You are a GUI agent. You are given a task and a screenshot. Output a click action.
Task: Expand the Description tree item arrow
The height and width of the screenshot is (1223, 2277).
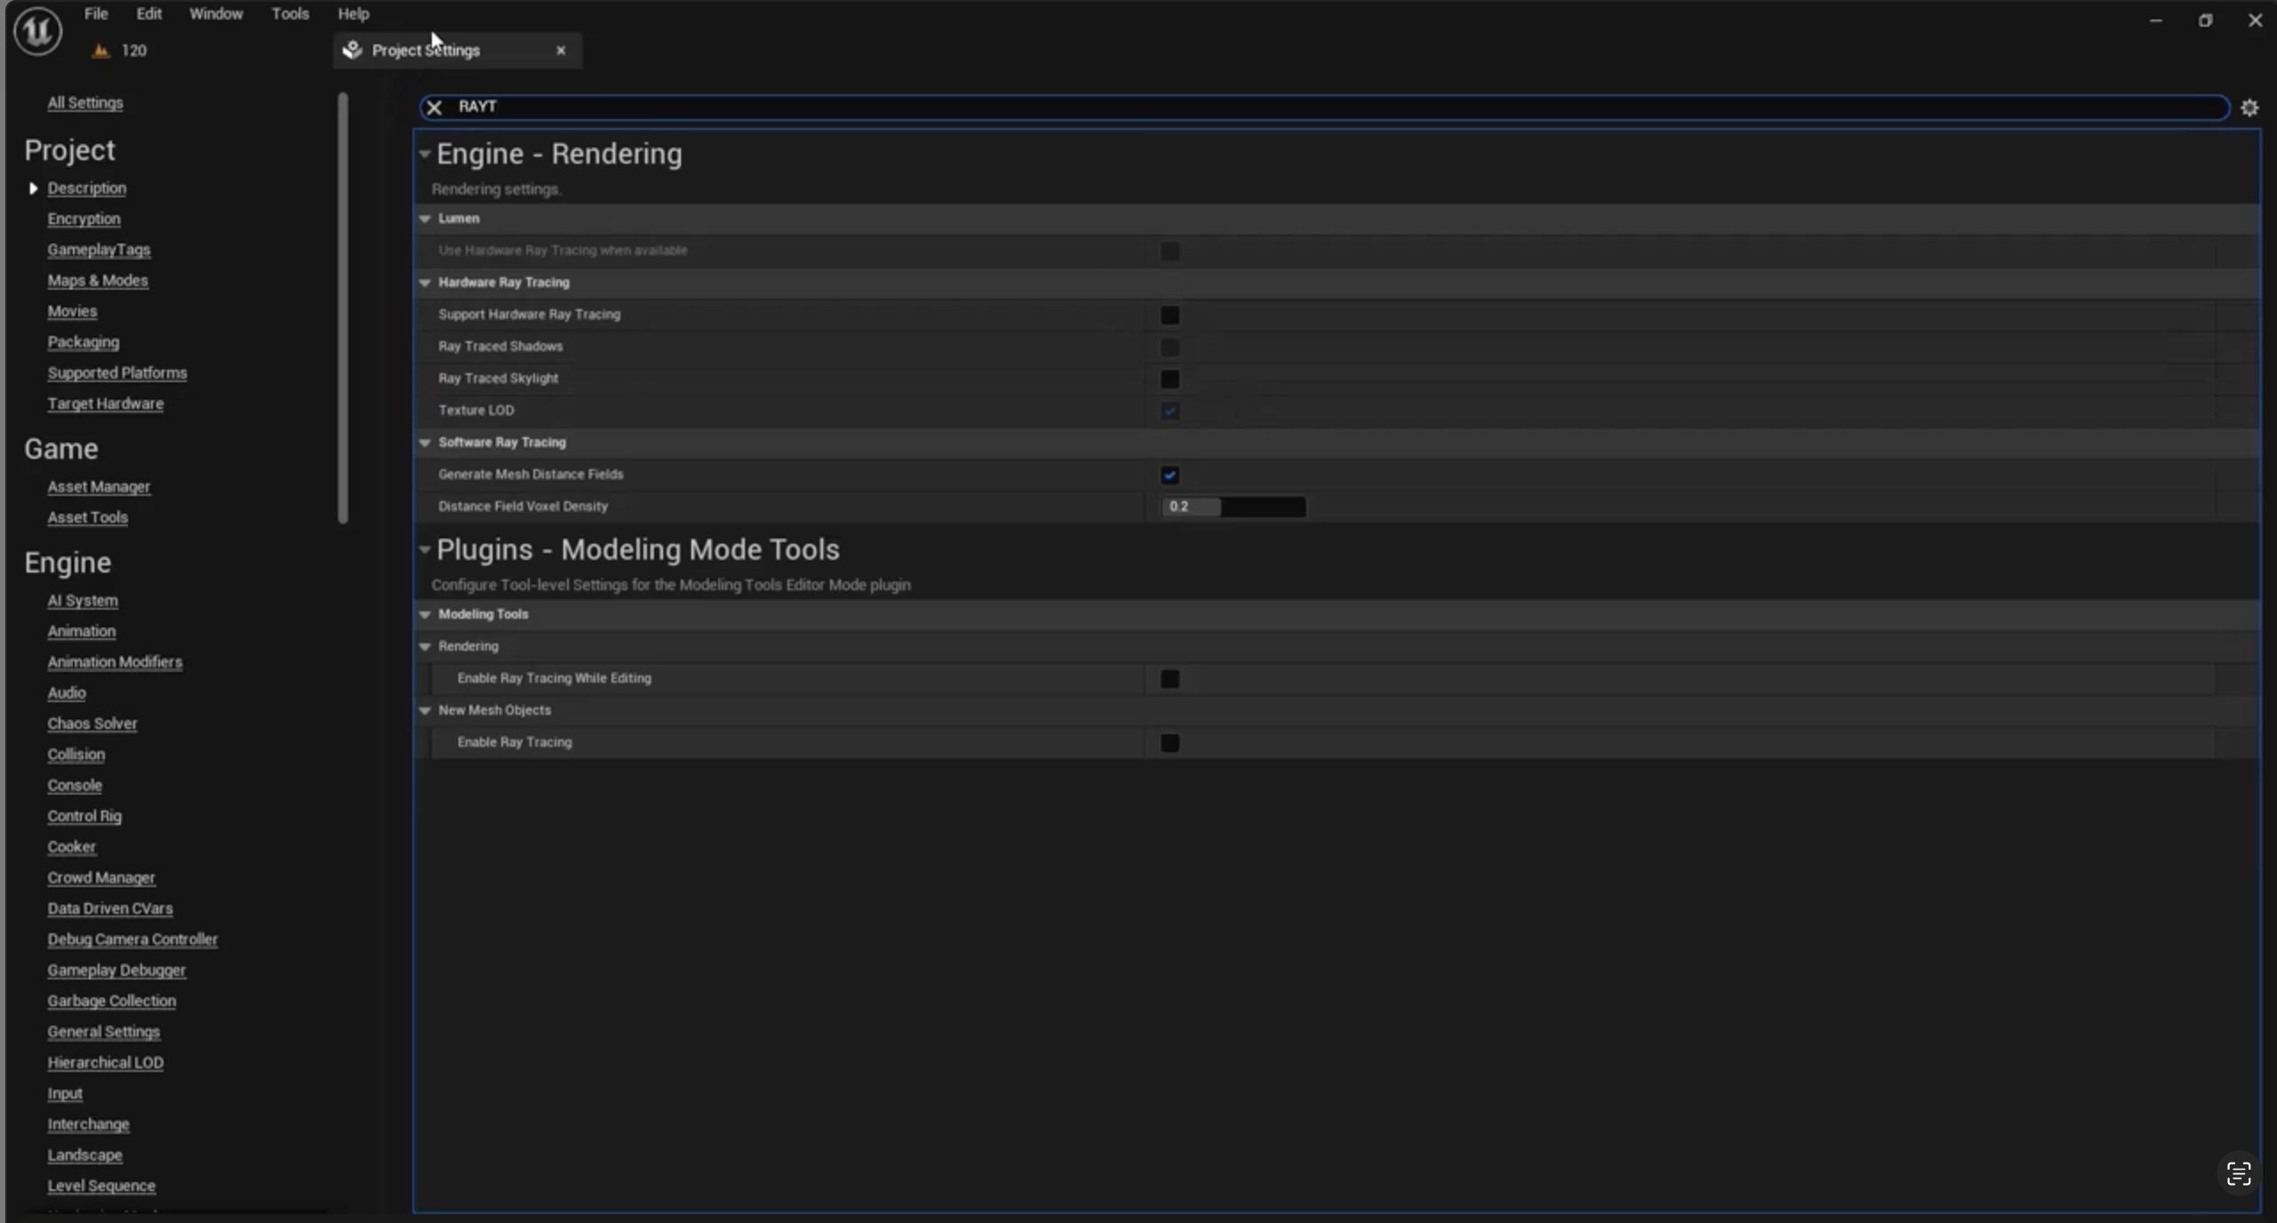(x=33, y=188)
